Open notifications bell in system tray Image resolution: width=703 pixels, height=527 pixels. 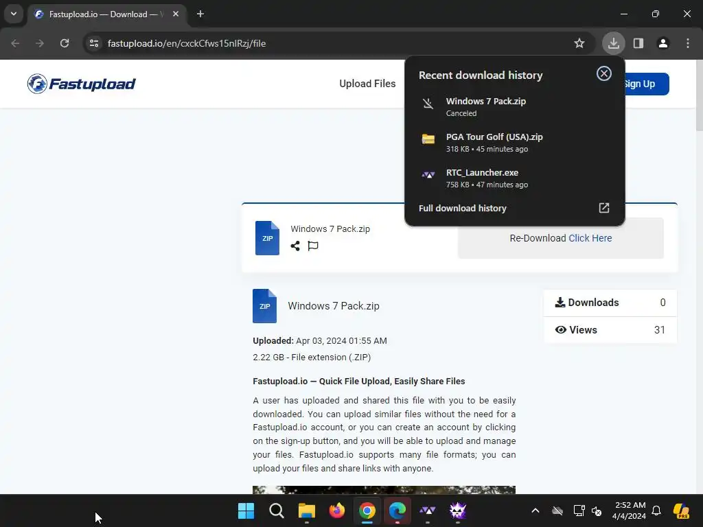coord(656,511)
